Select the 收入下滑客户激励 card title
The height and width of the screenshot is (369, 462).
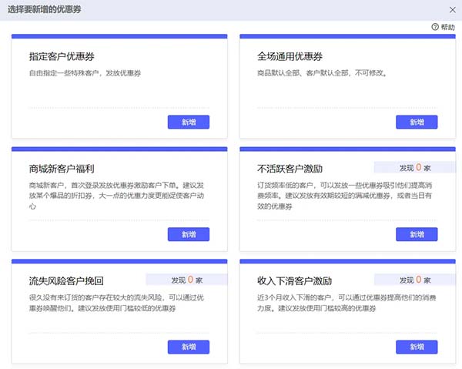tap(295, 280)
